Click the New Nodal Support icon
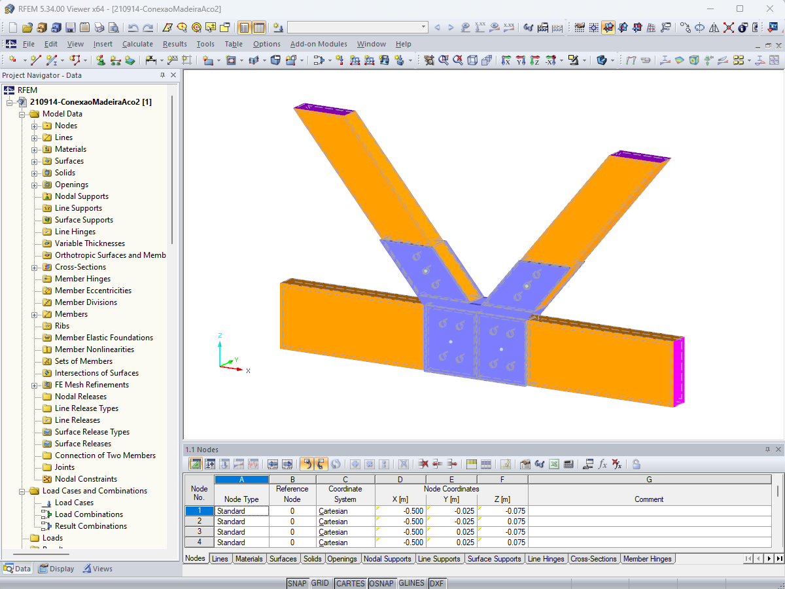This screenshot has height=589, width=785. click(x=101, y=60)
